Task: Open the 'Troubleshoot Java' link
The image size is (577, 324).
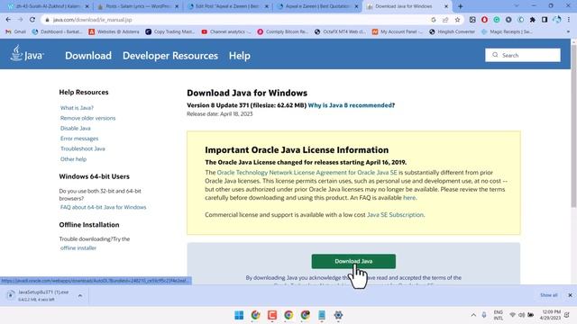Action: (83, 148)
